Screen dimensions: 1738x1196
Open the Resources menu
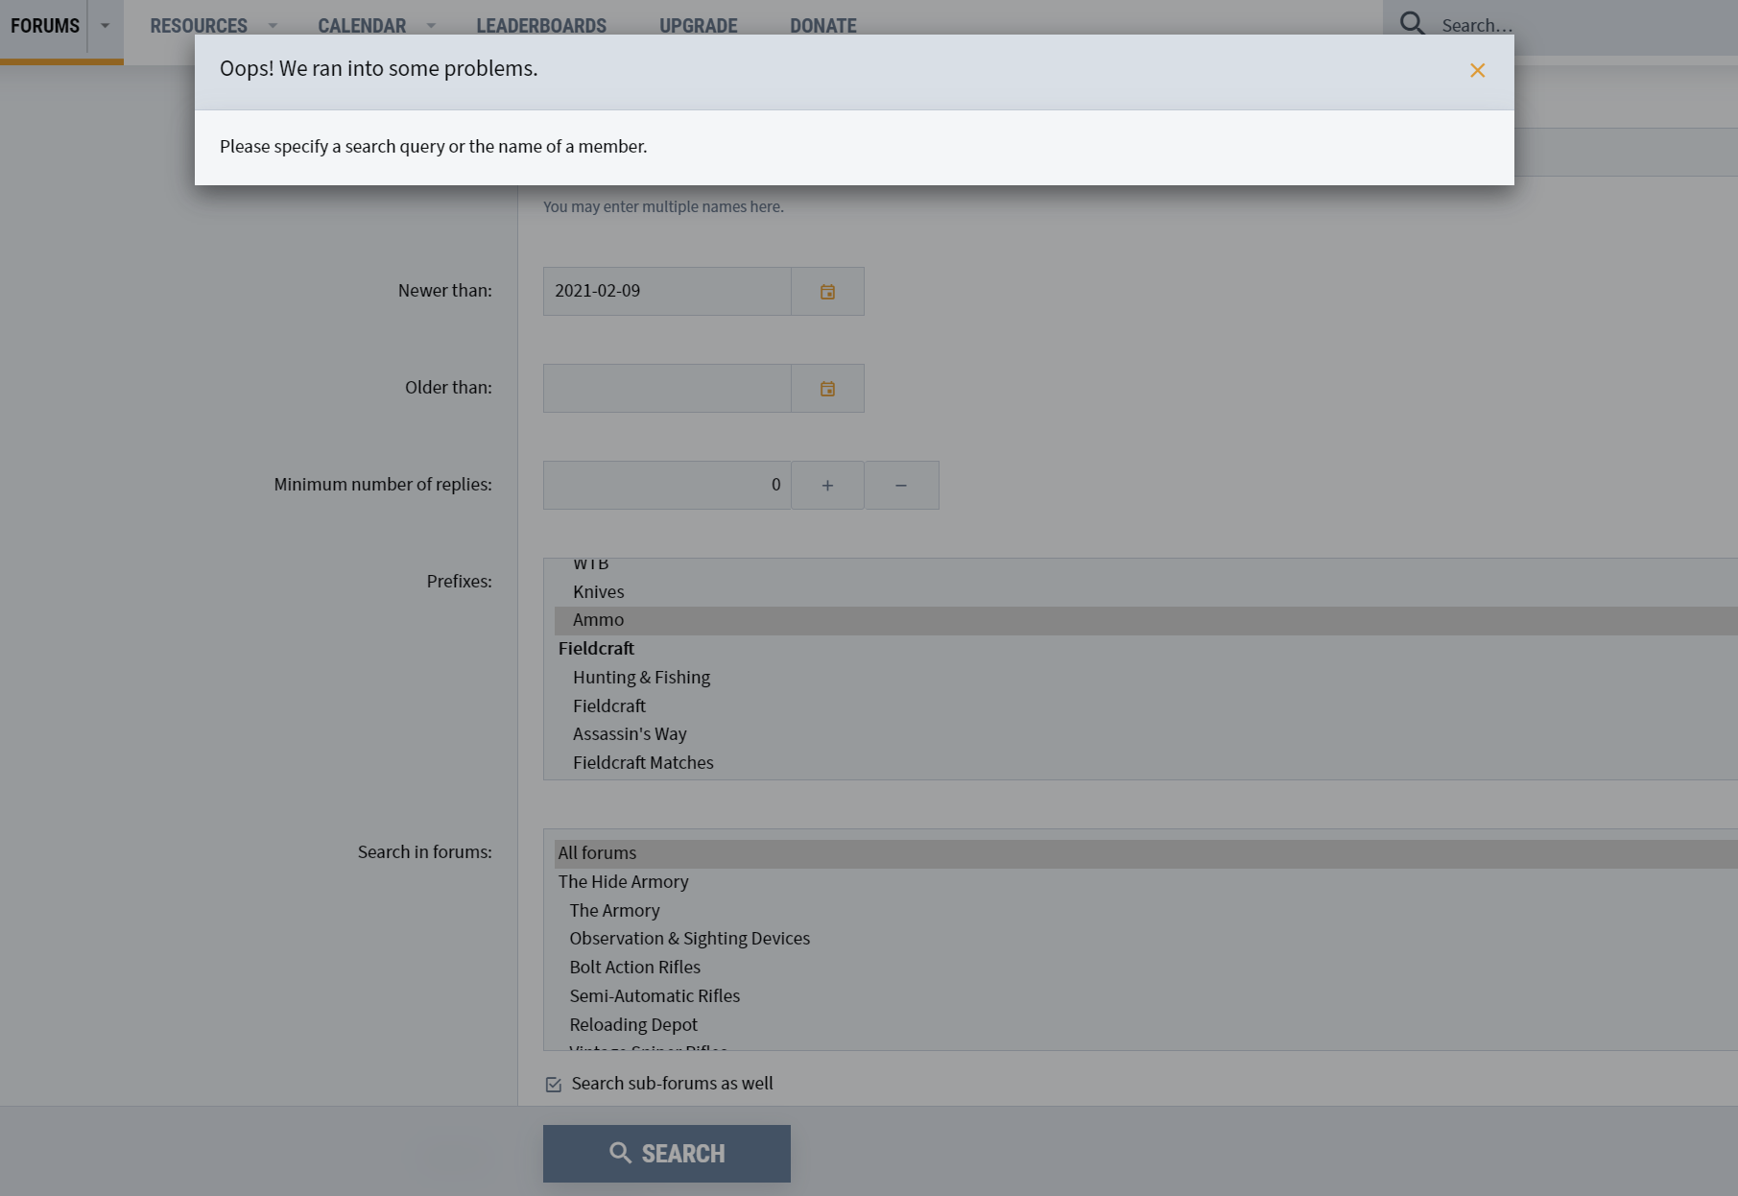199,26
